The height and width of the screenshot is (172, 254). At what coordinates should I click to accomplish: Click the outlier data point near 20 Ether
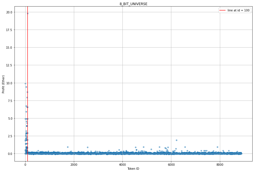28,13
